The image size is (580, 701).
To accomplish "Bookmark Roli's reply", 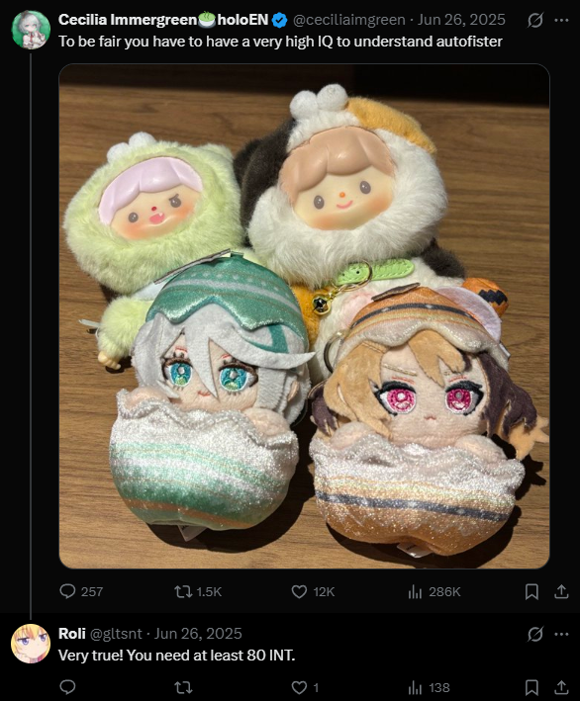I will (532, 687).
